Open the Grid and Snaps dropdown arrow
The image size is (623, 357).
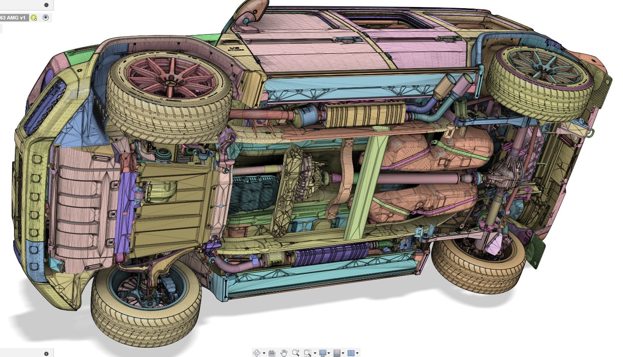[x=343, y=353]
